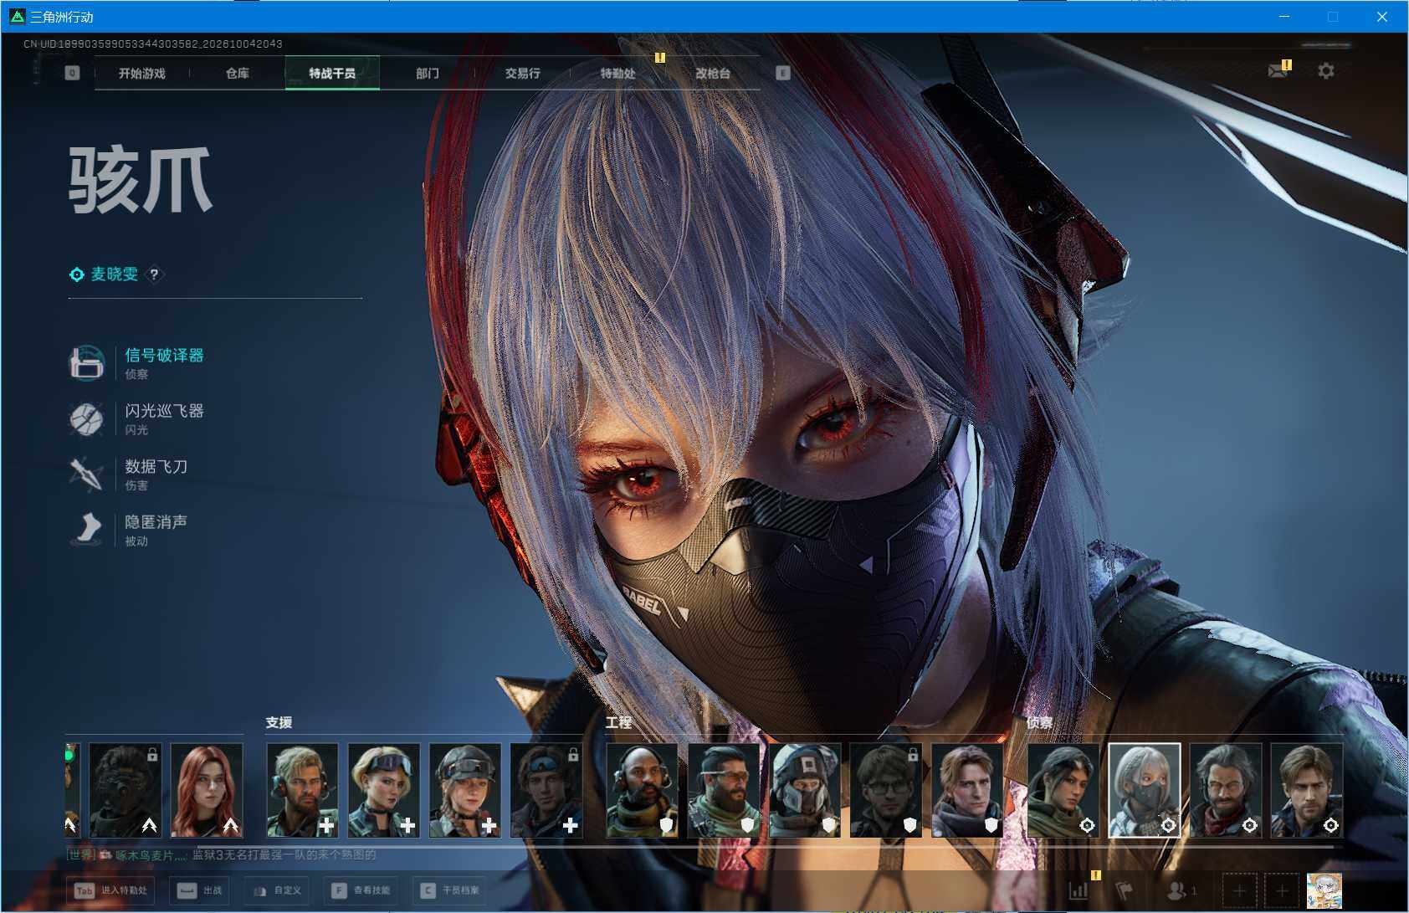This screenshot has height=913, width=1409.
Task: Select the last recon operator portrait
Action: (x=1307, y=790)
